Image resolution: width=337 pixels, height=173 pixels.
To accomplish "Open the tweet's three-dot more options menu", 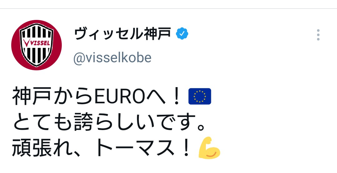I will tap(318, 35).
